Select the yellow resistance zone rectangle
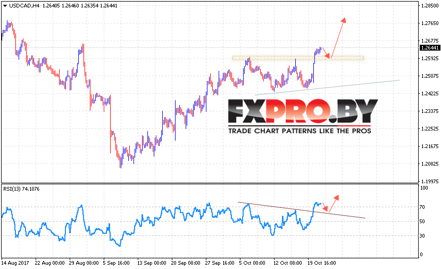The image size is (441, 269). point(298,58)
